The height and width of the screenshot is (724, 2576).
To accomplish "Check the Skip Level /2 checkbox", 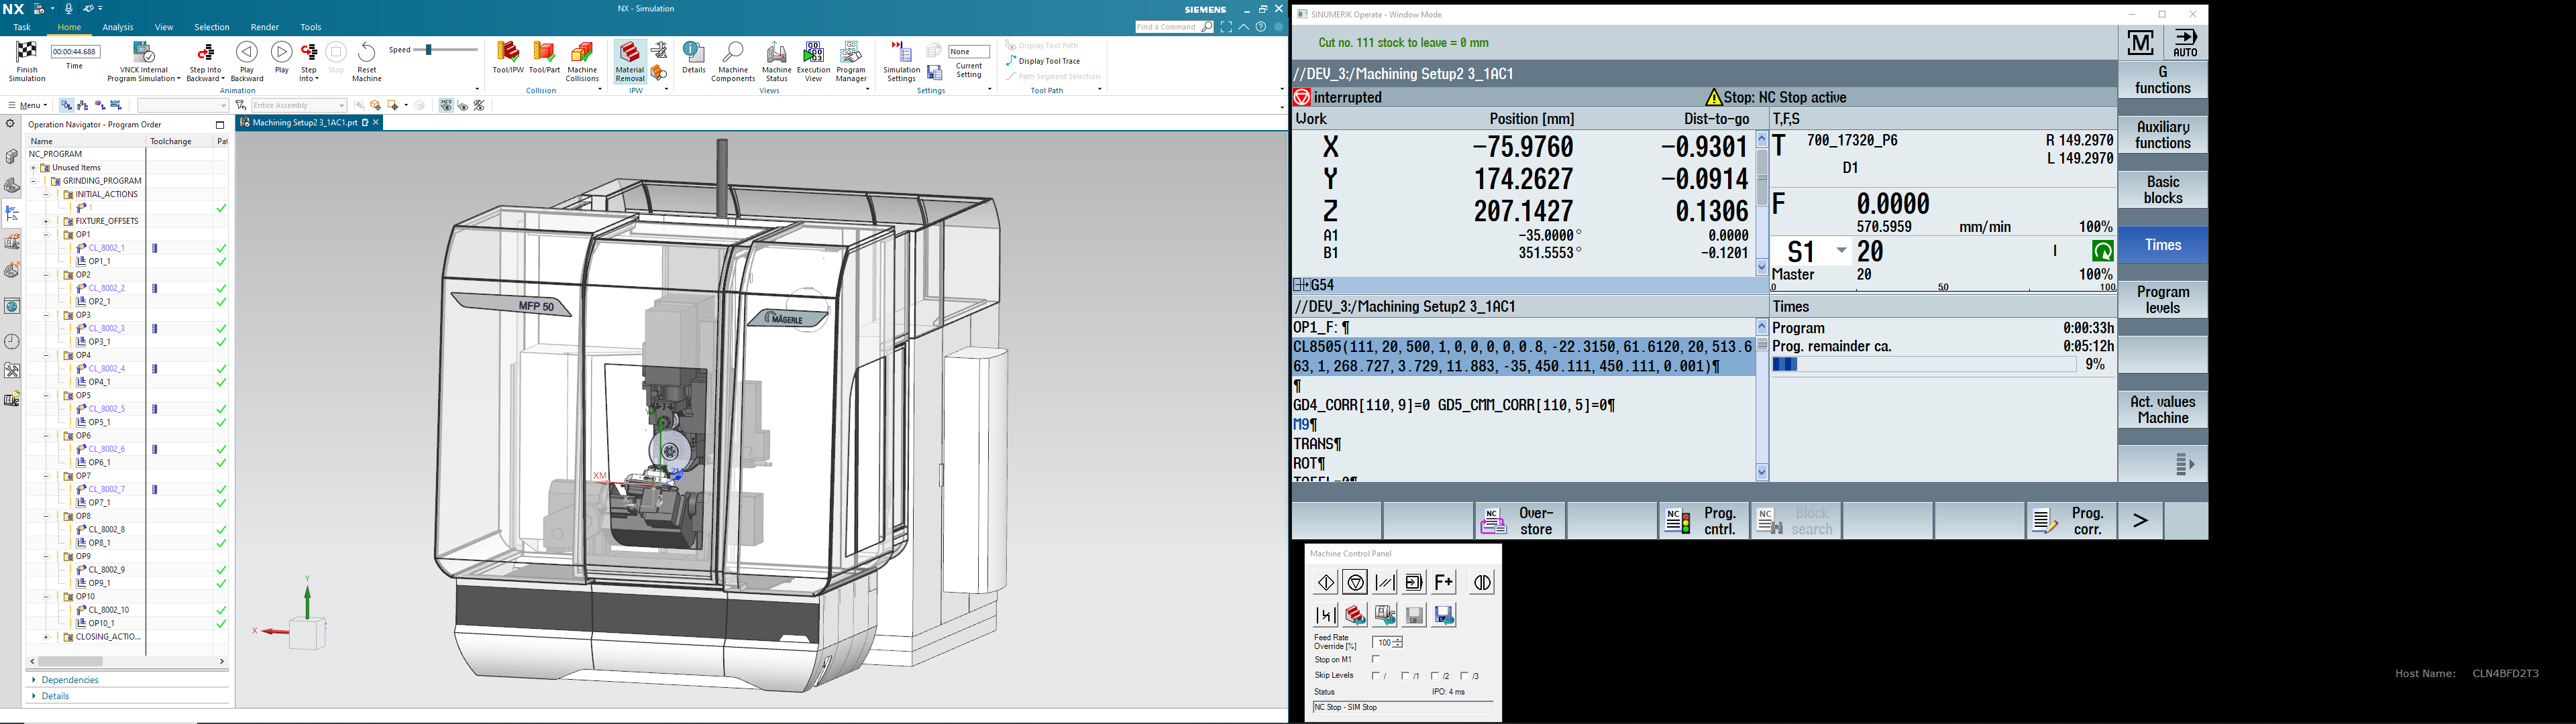I will (x=1435, y=676).
